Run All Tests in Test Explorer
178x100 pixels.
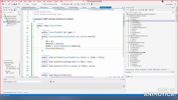click(4, 10)
